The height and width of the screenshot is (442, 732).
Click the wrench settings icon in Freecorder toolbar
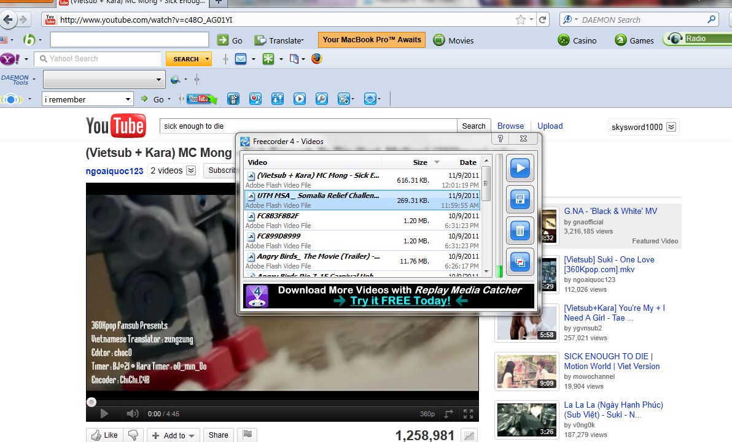click(x=322, y=99)
